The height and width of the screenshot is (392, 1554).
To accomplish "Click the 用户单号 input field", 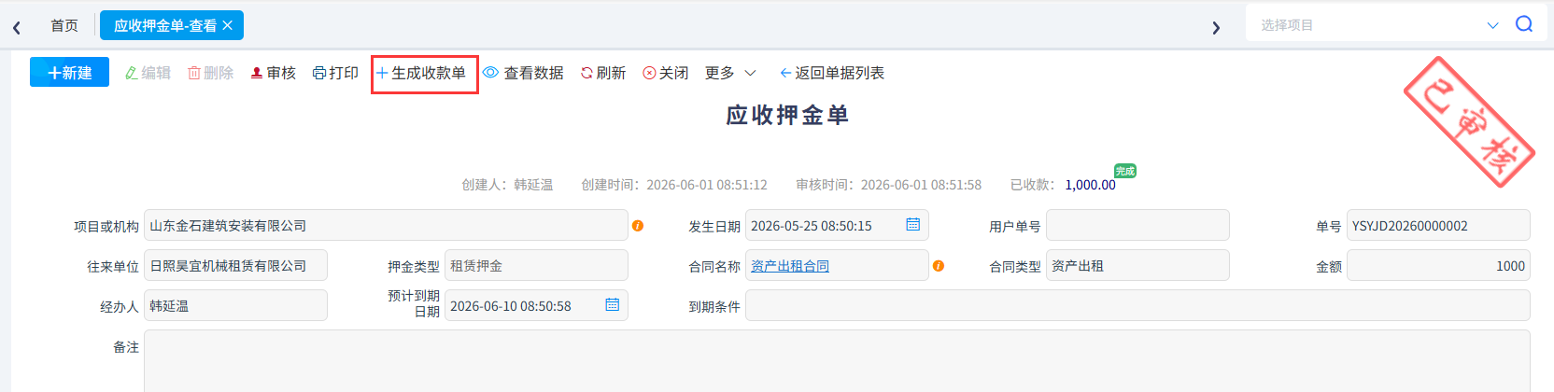I will [x=1137, y=225].
